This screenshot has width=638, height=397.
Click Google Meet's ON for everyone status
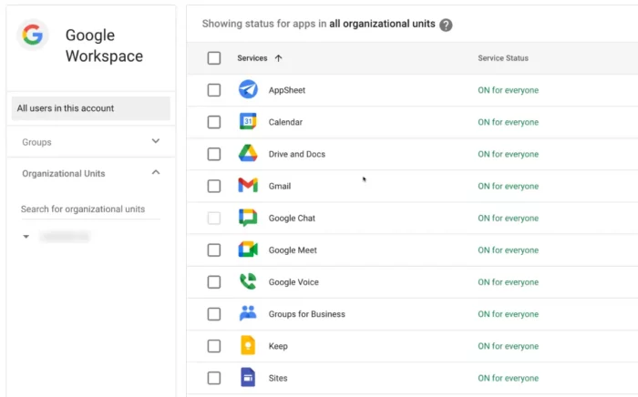click(509, 249)
